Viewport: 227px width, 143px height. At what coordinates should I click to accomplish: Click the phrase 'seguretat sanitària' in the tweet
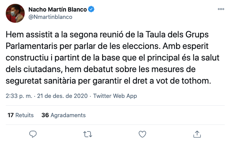pos(41,81)
